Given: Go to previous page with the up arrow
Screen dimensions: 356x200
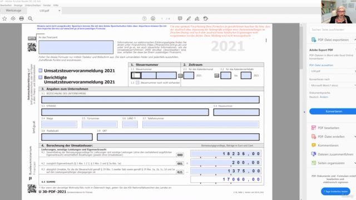Looking at the screenshot, I should click(145, 18).
